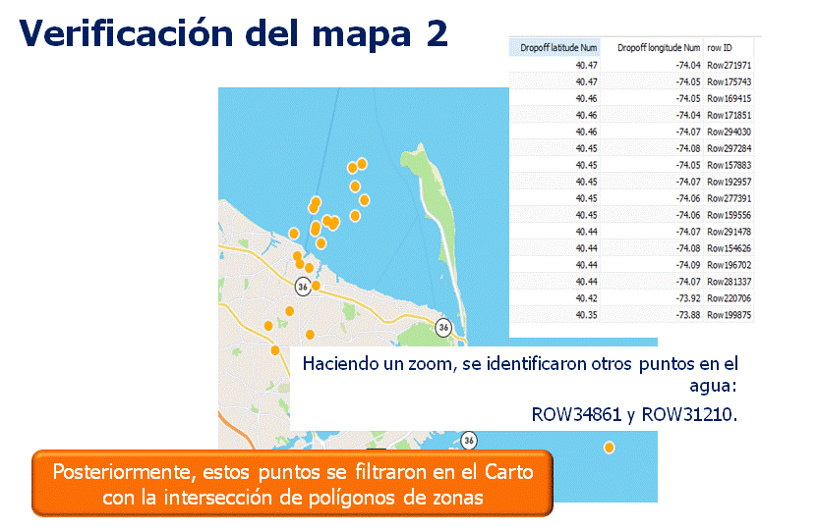Click the 'Dropoff latitude Num' column header
The width and height of the screenshot is (817, 530).
point(558,47)
